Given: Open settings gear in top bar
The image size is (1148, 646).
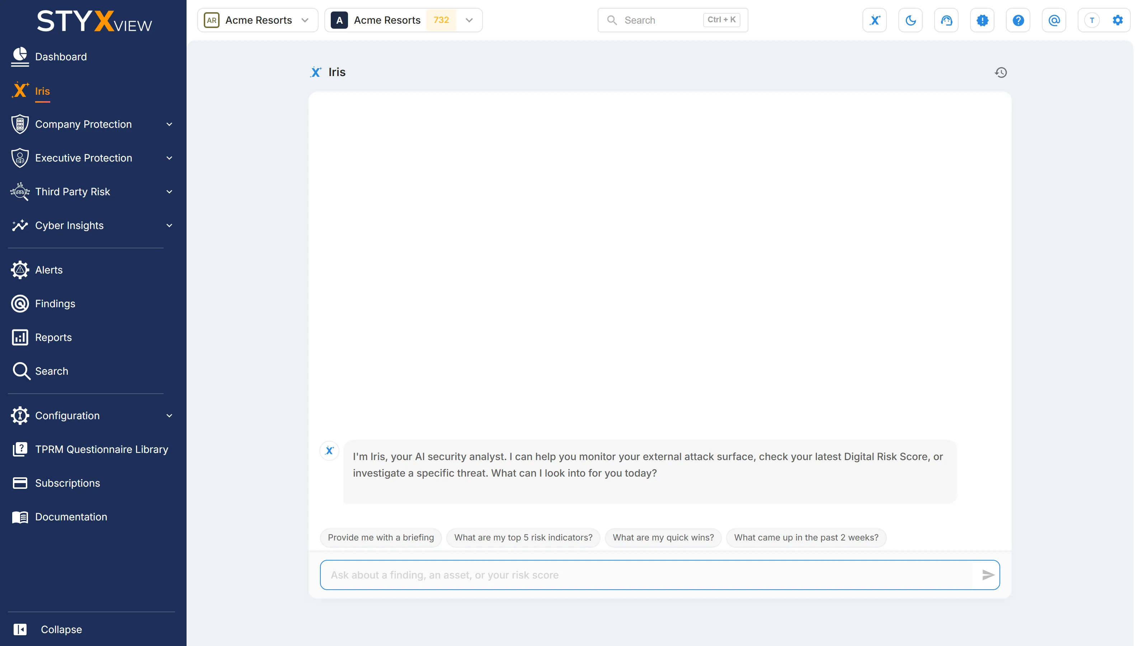Looking at the screenshot, I should (x=1118, y=20).
